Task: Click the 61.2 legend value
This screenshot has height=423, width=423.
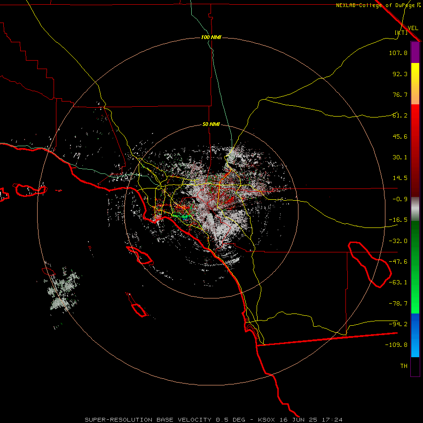Action: [400, 115]
